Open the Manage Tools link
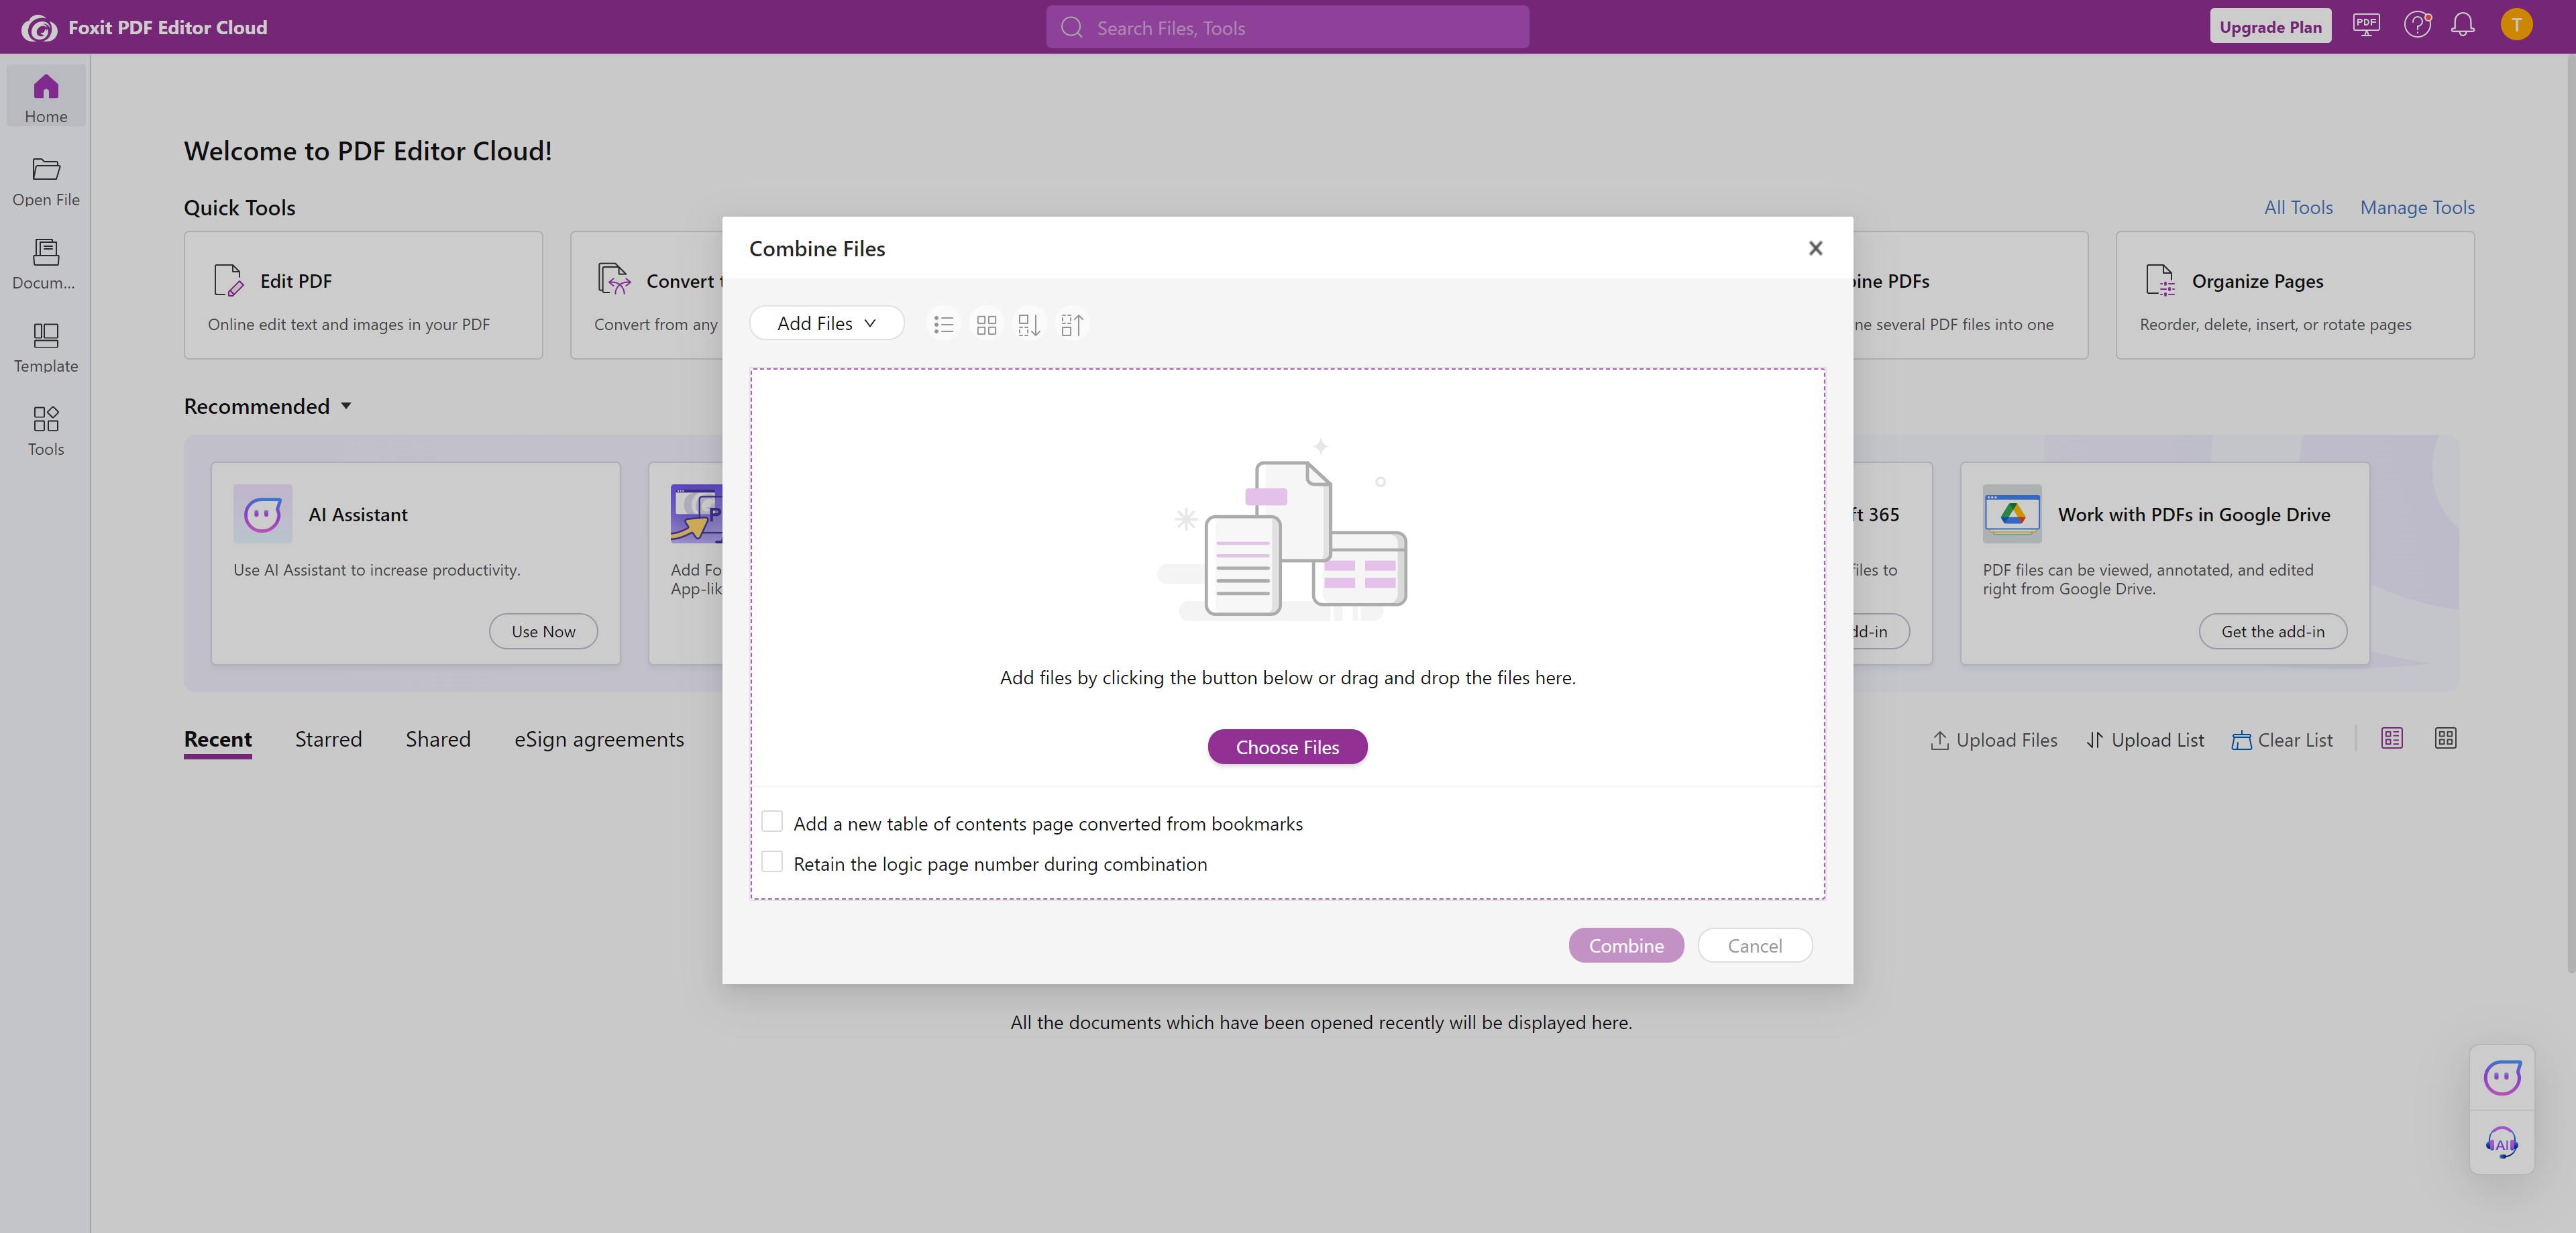The height and width of the screenshot is (1233, 2576). [x=2417, y=207]
